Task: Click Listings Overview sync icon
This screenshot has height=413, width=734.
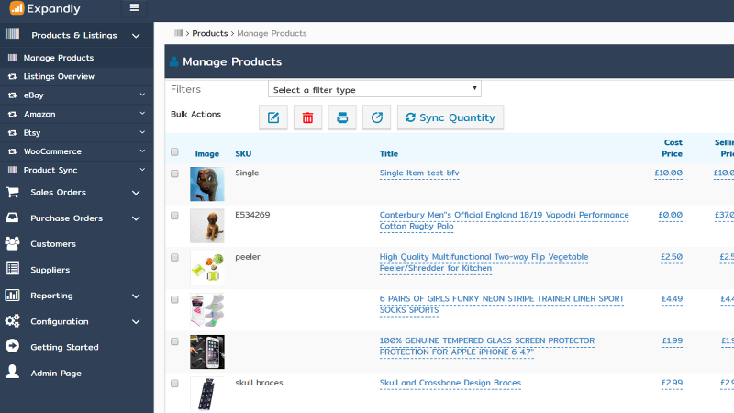Action: click(x=13, y=76)
